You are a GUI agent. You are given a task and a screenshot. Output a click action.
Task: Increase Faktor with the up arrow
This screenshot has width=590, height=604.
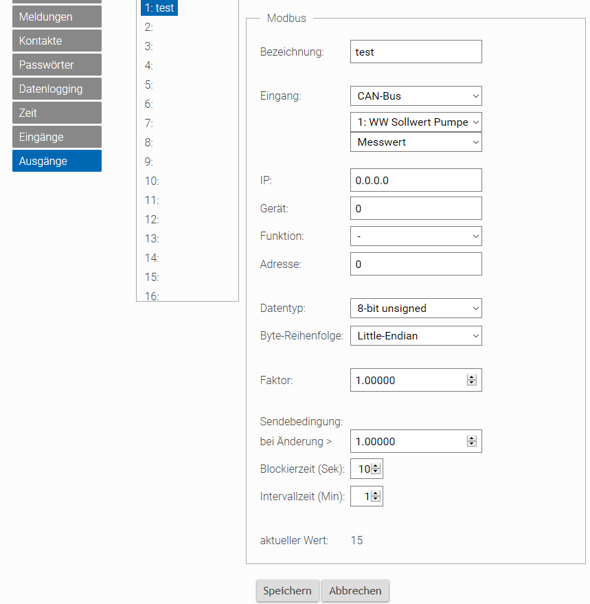(472, 377)
